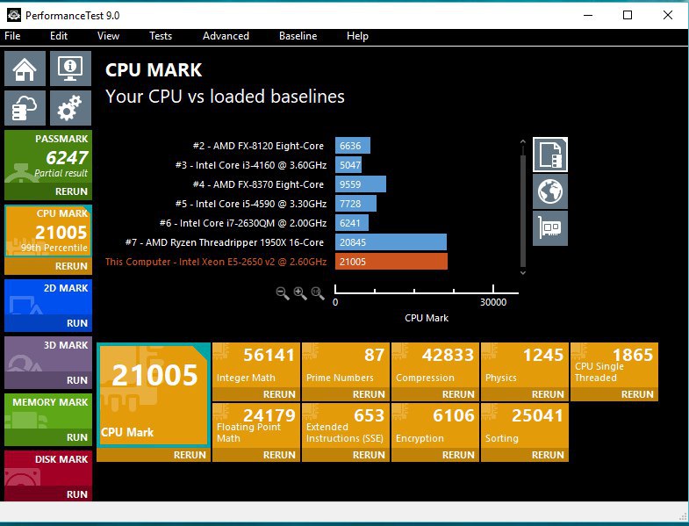Zoom out of the chart
This screenshot has height=526, width=689.
[x=283, y=293]
